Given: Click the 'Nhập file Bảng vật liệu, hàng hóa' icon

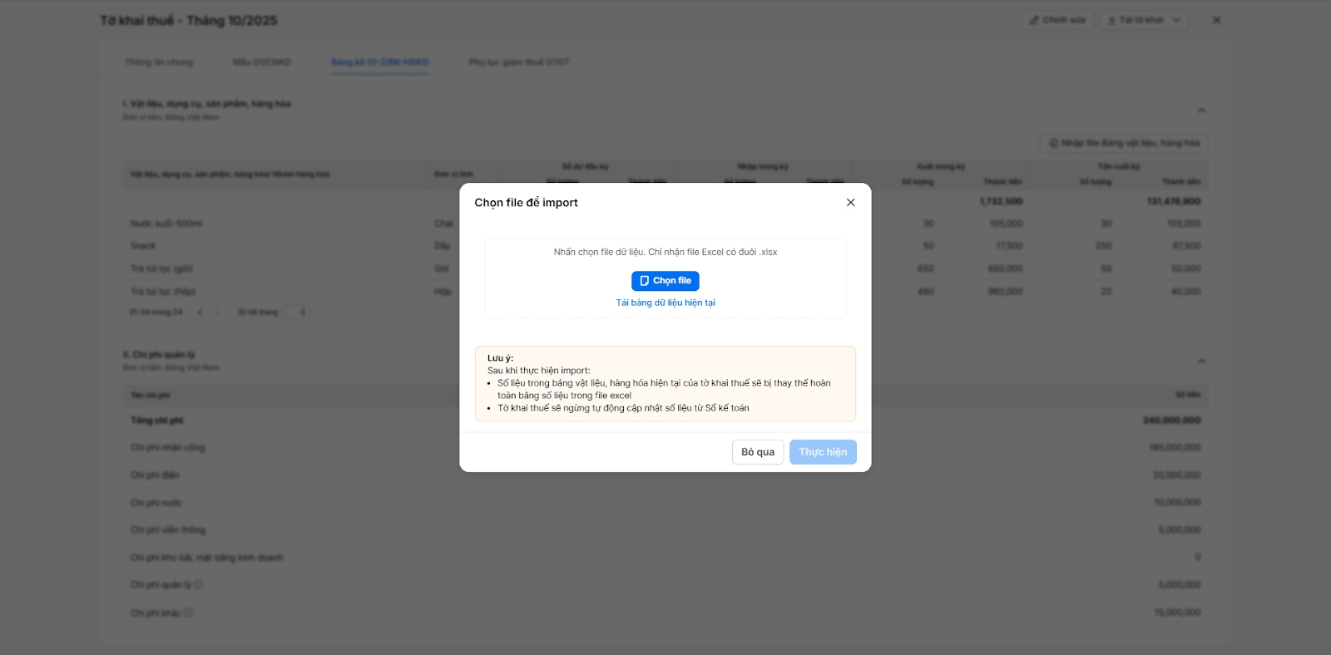Looking at the screenshot, I should (x=1053, y=143).
